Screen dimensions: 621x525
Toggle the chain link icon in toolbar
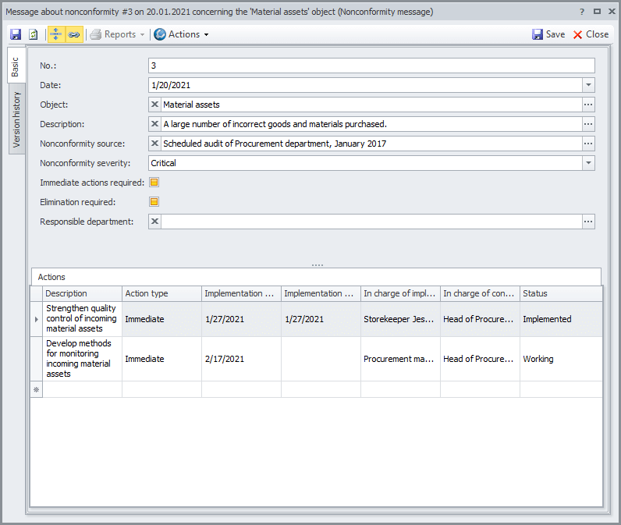coord(74,34)
